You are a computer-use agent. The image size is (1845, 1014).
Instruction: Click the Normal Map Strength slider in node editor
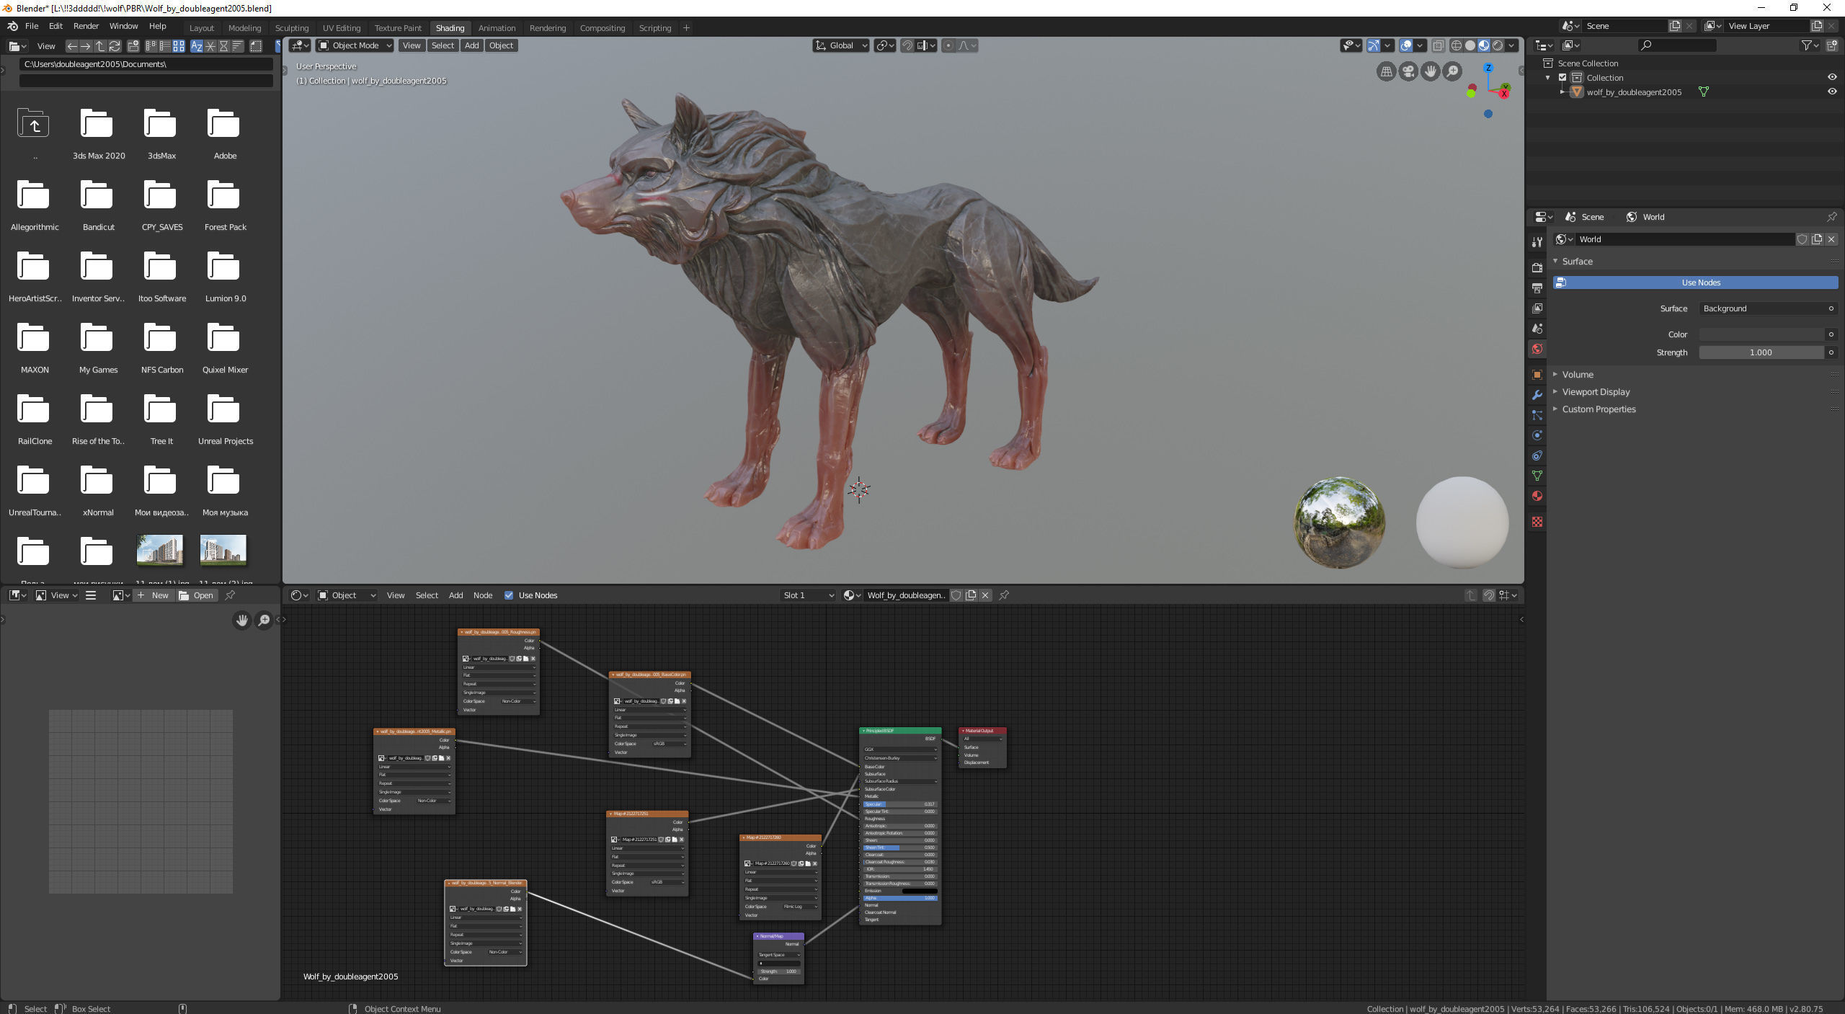pyautogui.click(x=778, y=971)
